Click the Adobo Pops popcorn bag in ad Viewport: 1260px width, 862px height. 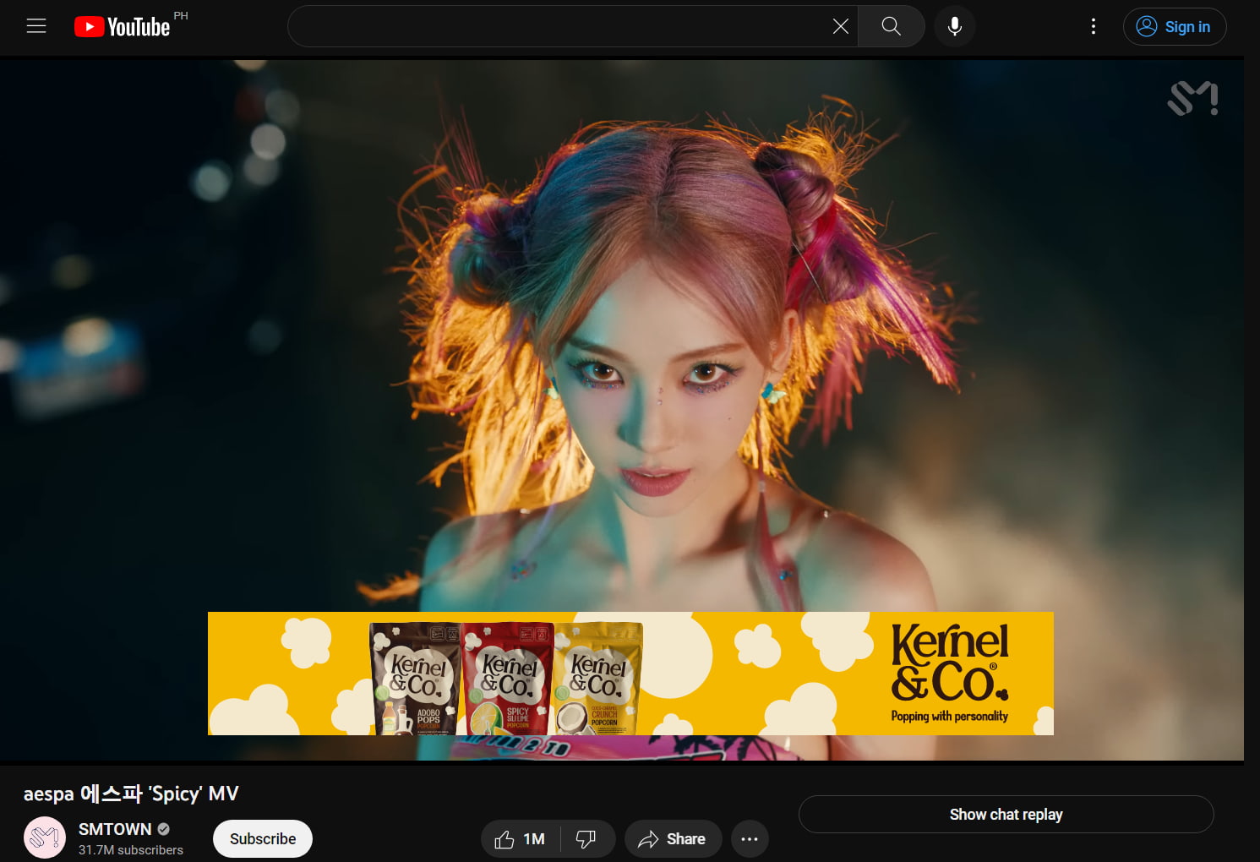(415, 679)
